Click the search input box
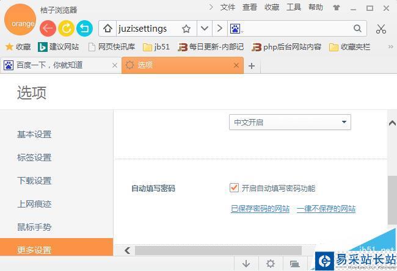The width and height of the screenshot is (397, 271). [297, 28]
